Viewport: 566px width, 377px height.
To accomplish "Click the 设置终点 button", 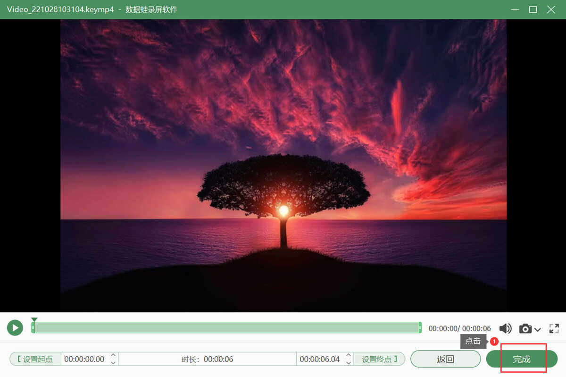I will pos(380,359).
